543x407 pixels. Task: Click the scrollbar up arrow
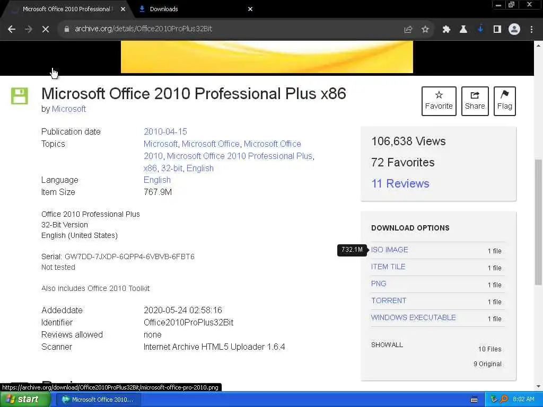538,46
